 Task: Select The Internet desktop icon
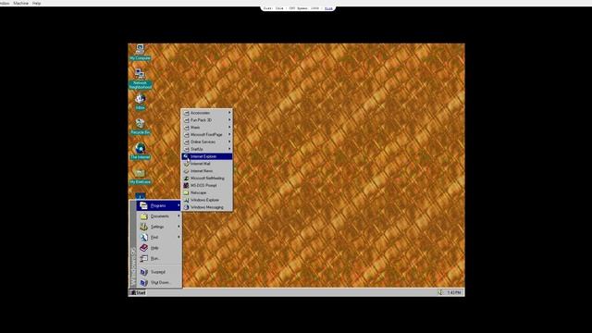pyautogui.click(x=140, y=151)
